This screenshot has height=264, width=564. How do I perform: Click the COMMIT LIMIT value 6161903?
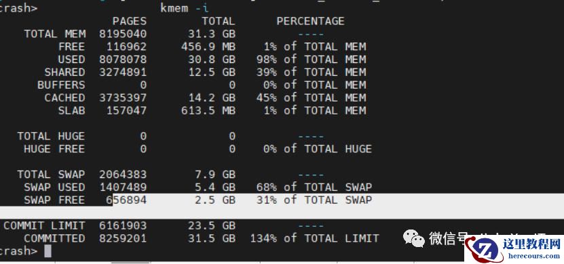pos(123,225)
